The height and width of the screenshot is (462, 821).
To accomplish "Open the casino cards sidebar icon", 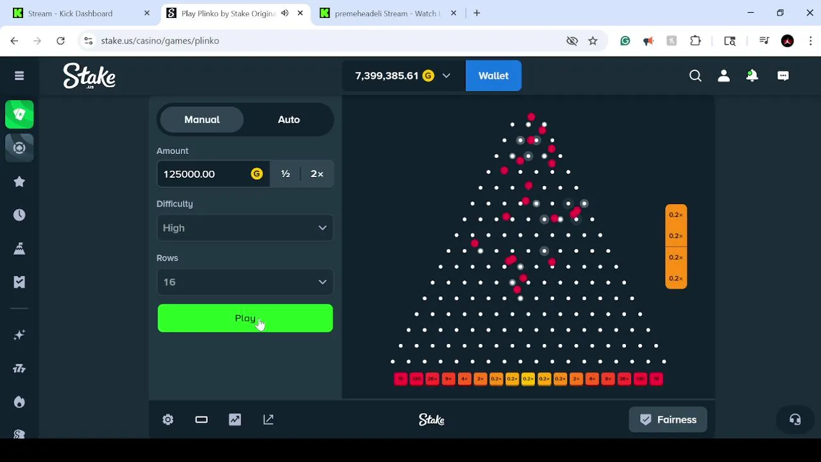I will coord(19,114).
